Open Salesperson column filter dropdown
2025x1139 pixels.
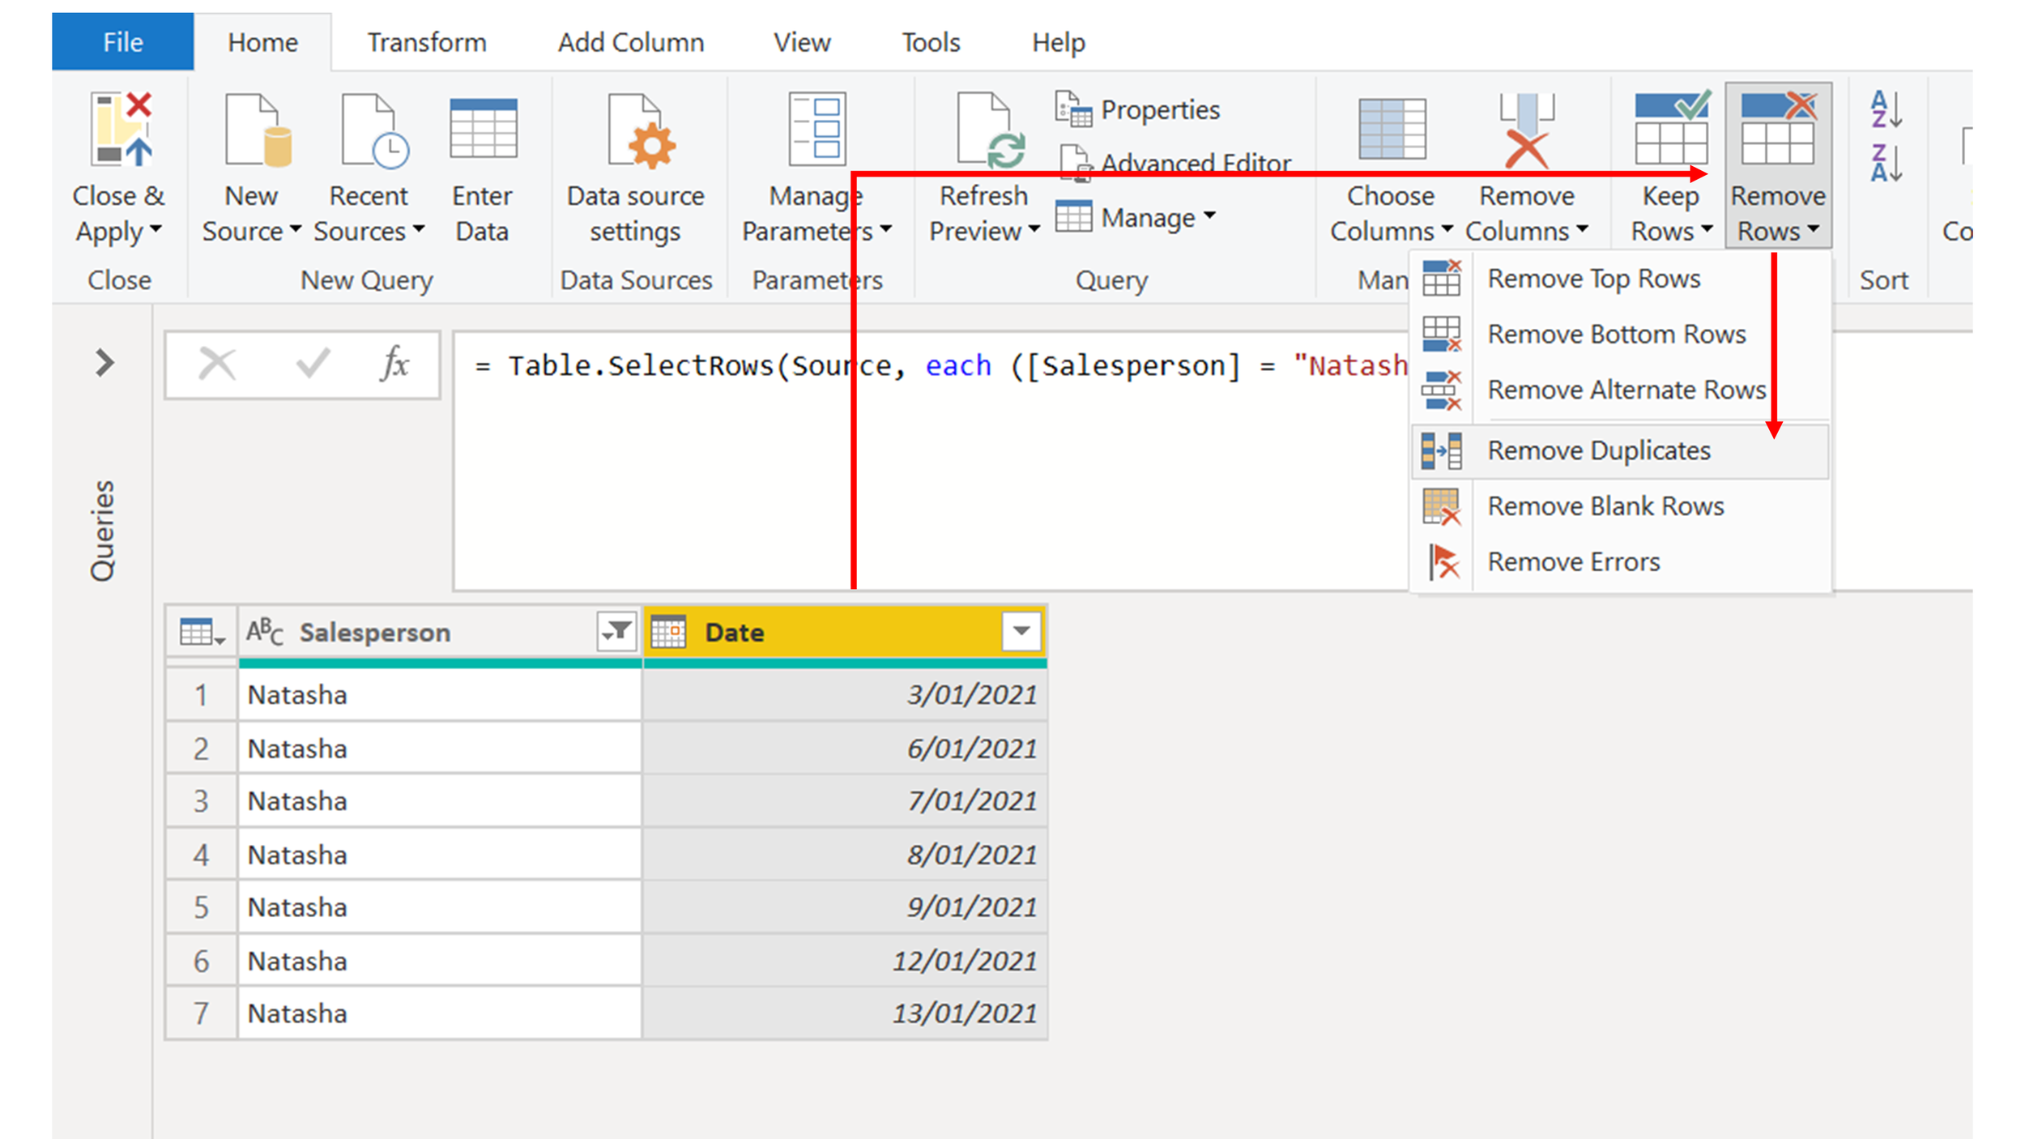[617, 631]
